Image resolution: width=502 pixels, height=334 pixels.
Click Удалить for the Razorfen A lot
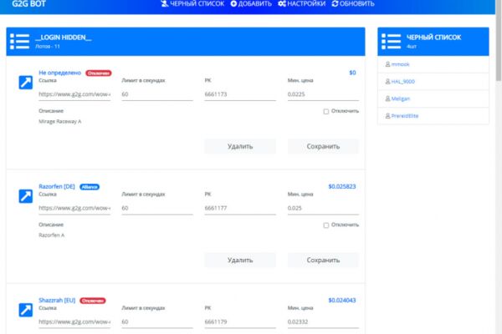(x=240, y=261)
